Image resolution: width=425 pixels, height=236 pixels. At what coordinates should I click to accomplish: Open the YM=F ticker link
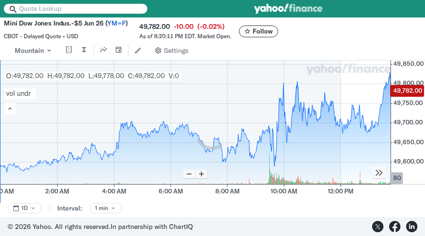point(116,23)
